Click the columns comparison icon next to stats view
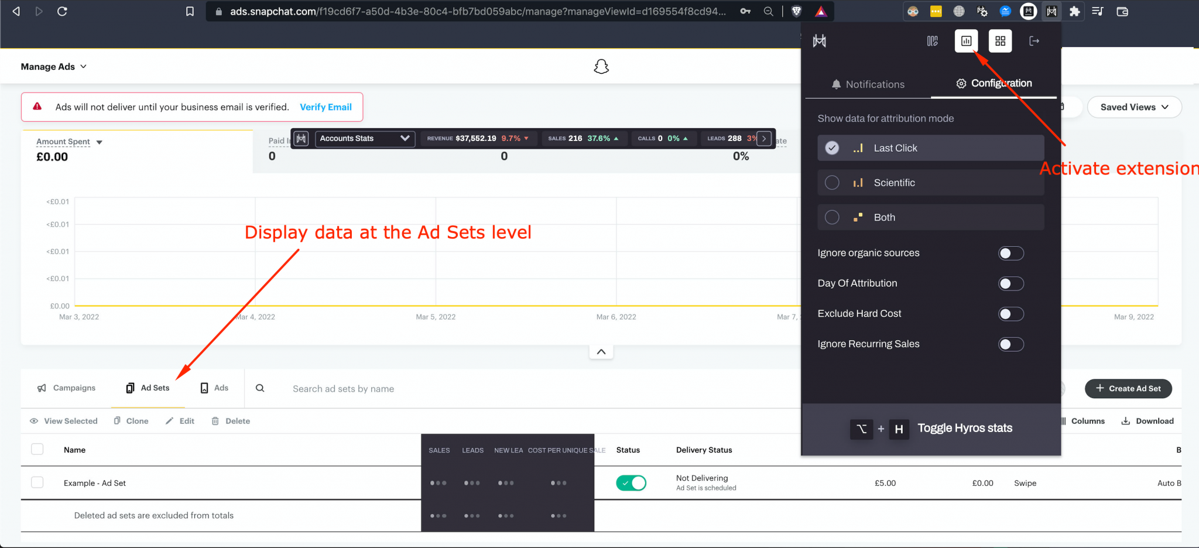Screen dimensions: 1199x548 click(932, 41)
